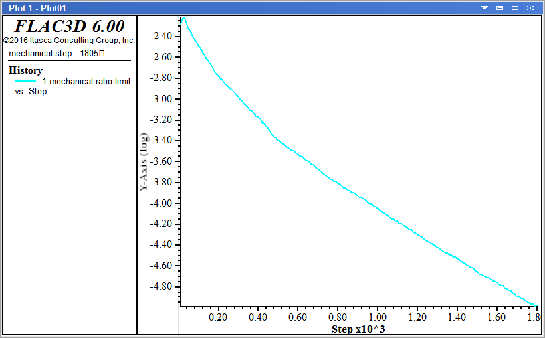Click the 'History' legend heading
Viewport: 545px width, 338px height.
[25, 70]
